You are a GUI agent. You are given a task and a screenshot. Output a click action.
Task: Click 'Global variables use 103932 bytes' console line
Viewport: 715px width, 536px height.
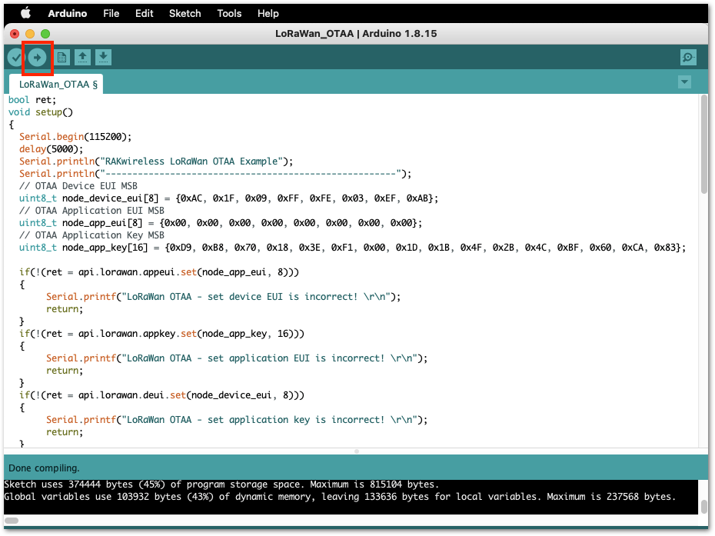(x=340, y=497)
